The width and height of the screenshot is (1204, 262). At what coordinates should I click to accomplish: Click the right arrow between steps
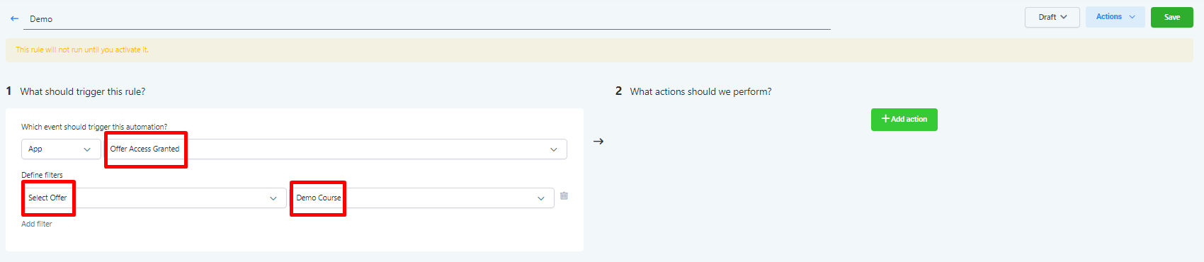pyautogui.click(x=598, y=142)
